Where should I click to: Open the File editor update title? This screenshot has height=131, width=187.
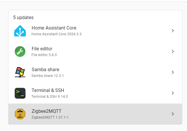point(42,49)
